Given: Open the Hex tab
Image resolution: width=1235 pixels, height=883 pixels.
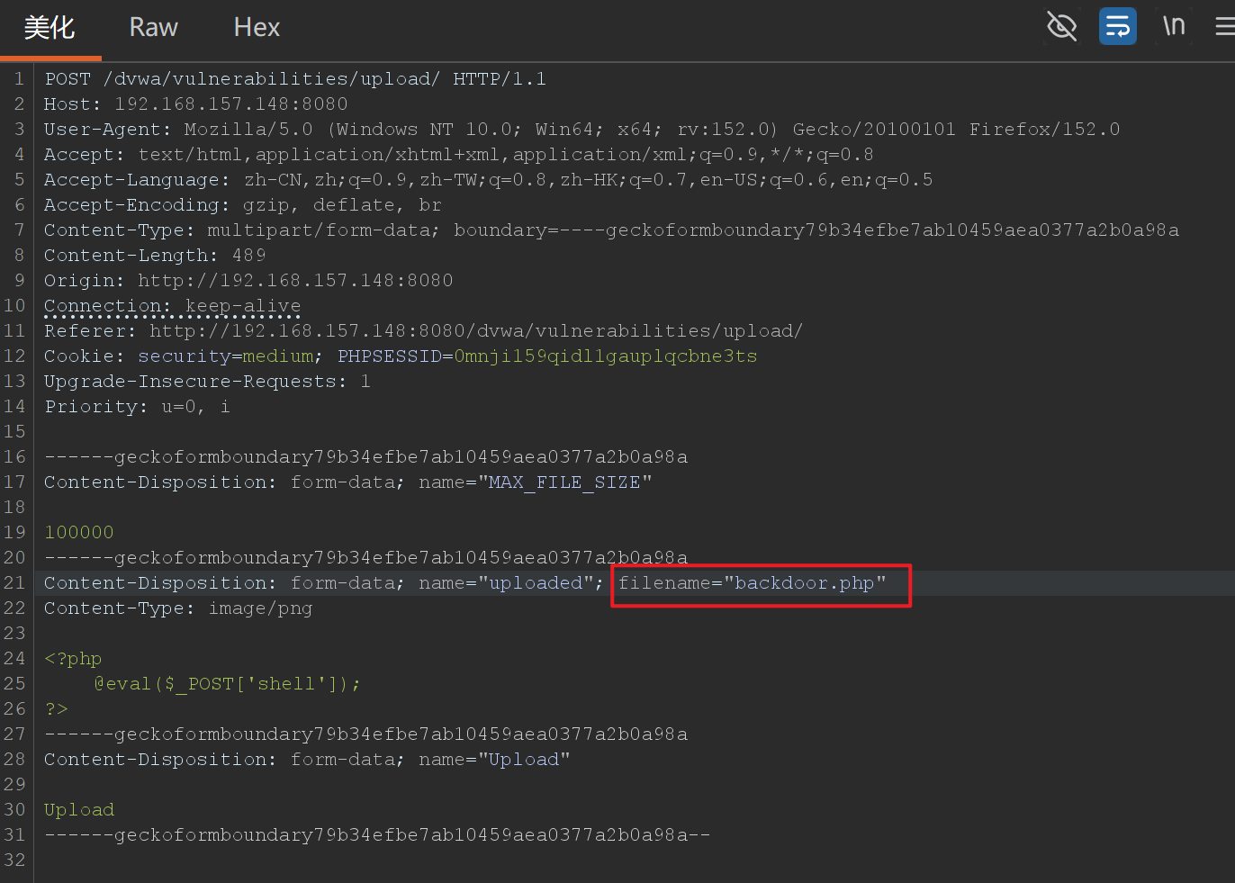Looking at the screenshot, I should click(x=257, y=28).
